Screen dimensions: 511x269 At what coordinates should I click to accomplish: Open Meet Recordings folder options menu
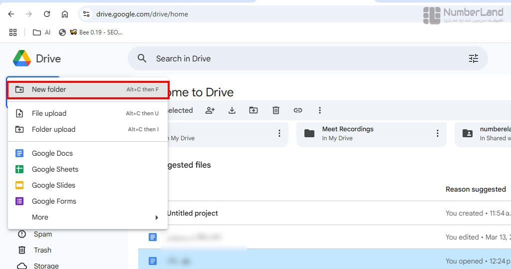(x=437, y=133)
